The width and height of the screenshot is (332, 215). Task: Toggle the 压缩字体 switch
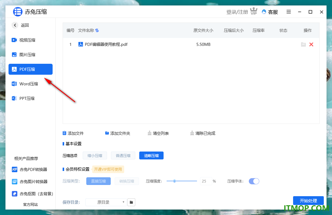click(254, 181)
